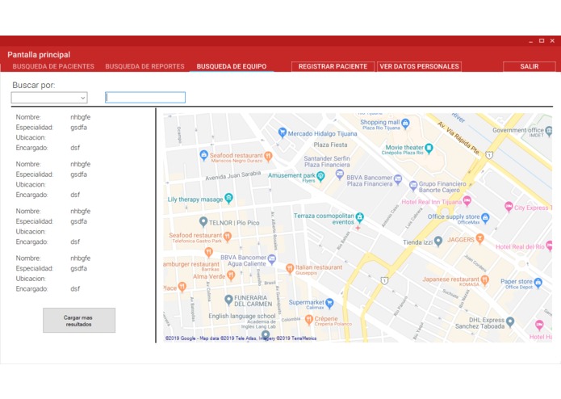Select the Supermarket Calimax pin
Screen dimensions: 561x399
click(x=329, y=303)
